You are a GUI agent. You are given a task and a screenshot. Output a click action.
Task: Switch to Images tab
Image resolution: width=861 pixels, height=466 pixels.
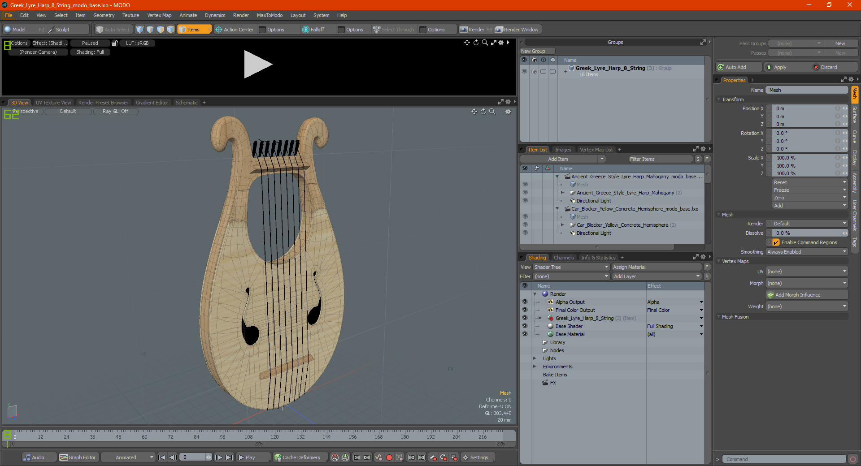coord(563,150)
